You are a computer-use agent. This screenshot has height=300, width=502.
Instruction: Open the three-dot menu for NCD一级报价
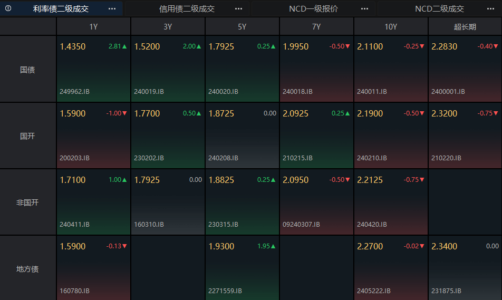(365, 8)
